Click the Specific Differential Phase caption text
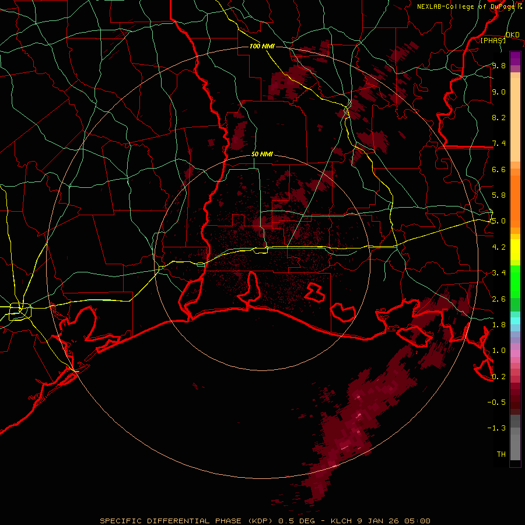Viewport: 525px width, 525px height. click(265, 521)
